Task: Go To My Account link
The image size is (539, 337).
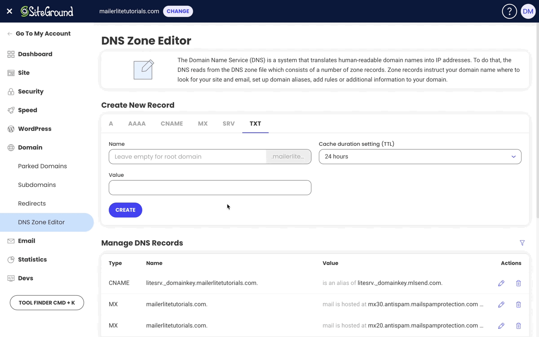Action: [43, 34]
